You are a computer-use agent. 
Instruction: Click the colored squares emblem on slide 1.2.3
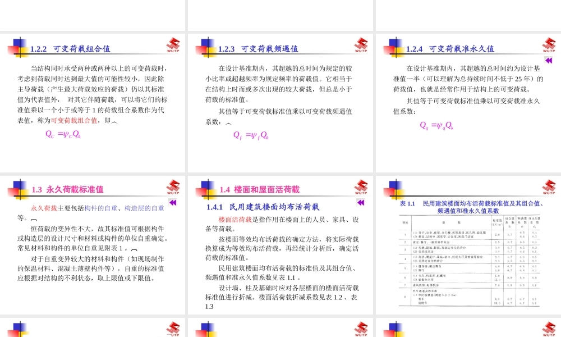tap(206, 48)
